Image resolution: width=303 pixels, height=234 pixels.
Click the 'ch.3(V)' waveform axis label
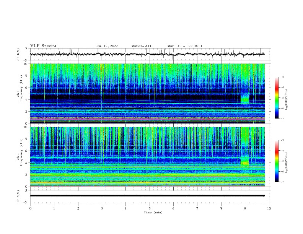[18, 196]
